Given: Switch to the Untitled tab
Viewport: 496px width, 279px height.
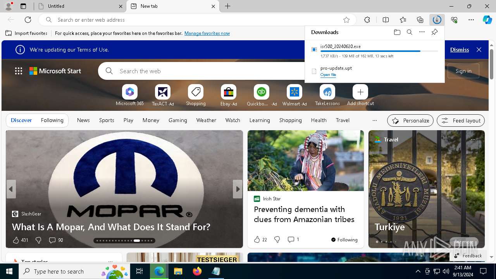Looking at the screenshot, I should tap(81, 6).
